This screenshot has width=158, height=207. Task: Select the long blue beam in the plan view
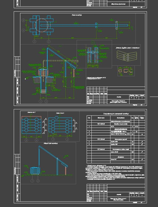pos(84,25)
